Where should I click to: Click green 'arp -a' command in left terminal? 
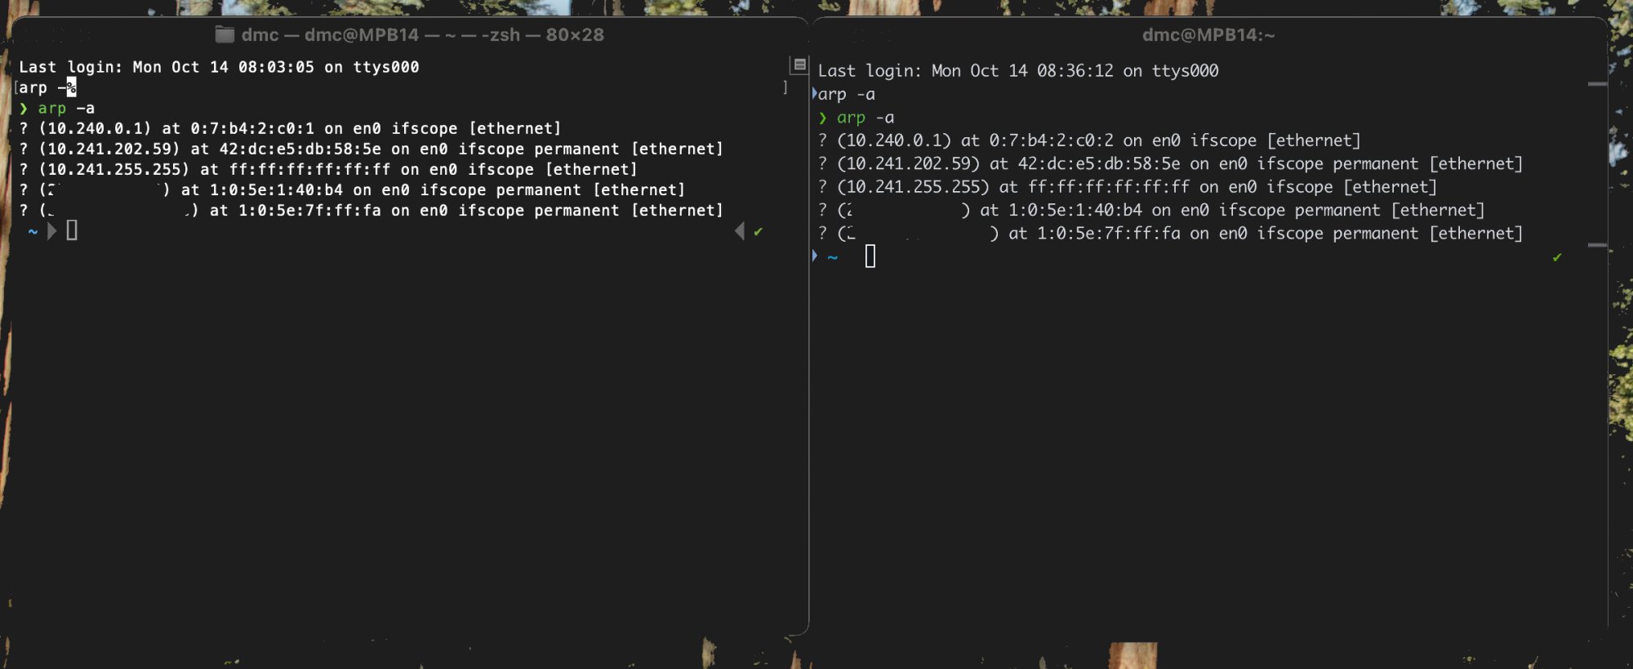coord(66,108)
